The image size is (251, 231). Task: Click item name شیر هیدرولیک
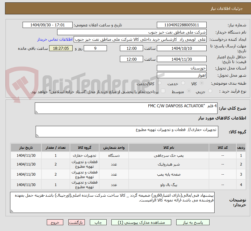coord(169,164)
